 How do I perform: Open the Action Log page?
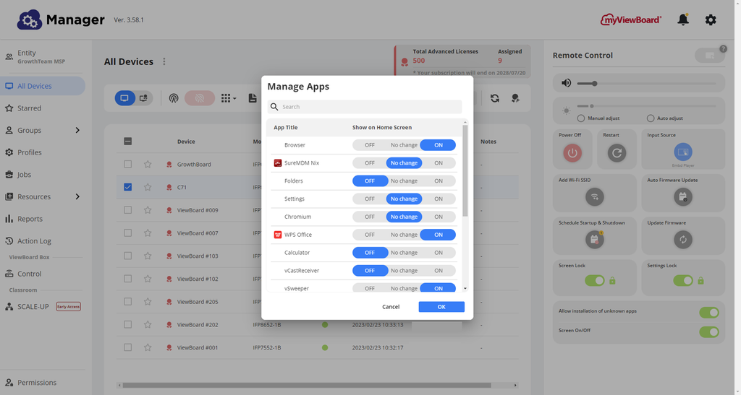(34, 241)
